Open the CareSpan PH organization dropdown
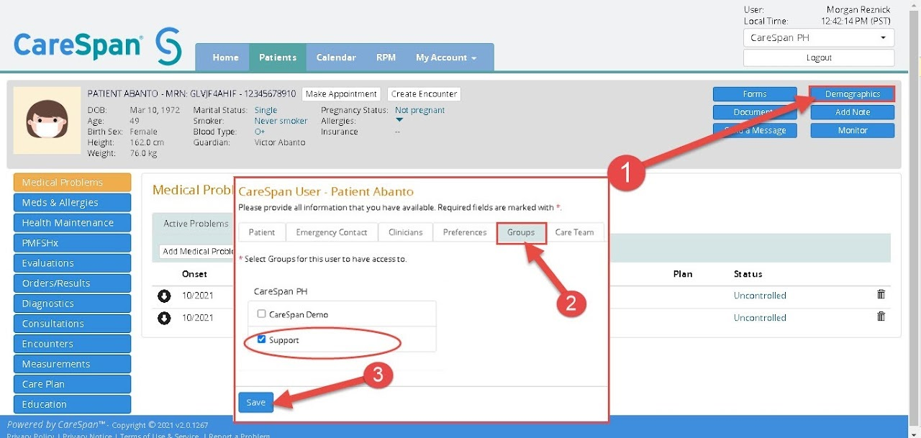Image resolution: width=921 pixels, height=438 pixels. point(819,38)
